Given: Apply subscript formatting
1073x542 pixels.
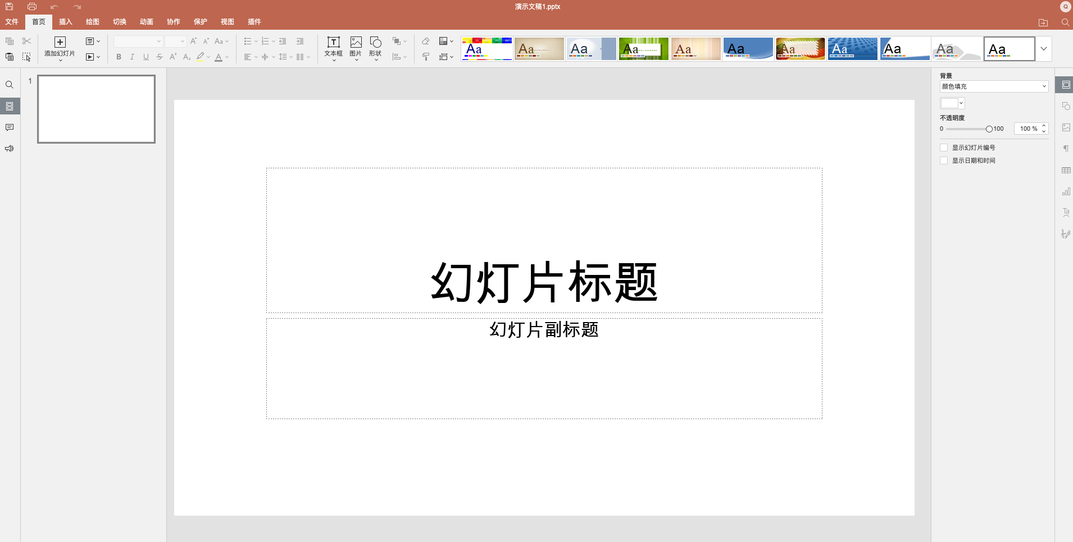Looking at the screenshot, I should click(x=187, y=57).
